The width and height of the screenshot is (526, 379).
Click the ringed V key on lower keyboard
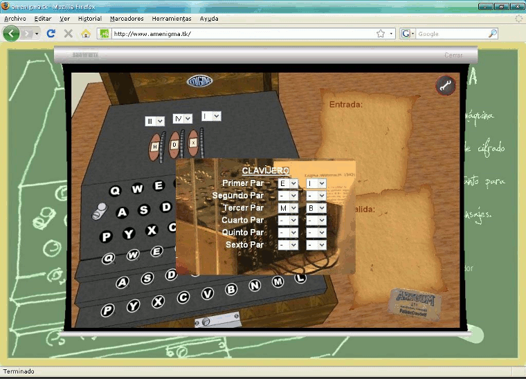pyautogui.click(x=208, y=293)
